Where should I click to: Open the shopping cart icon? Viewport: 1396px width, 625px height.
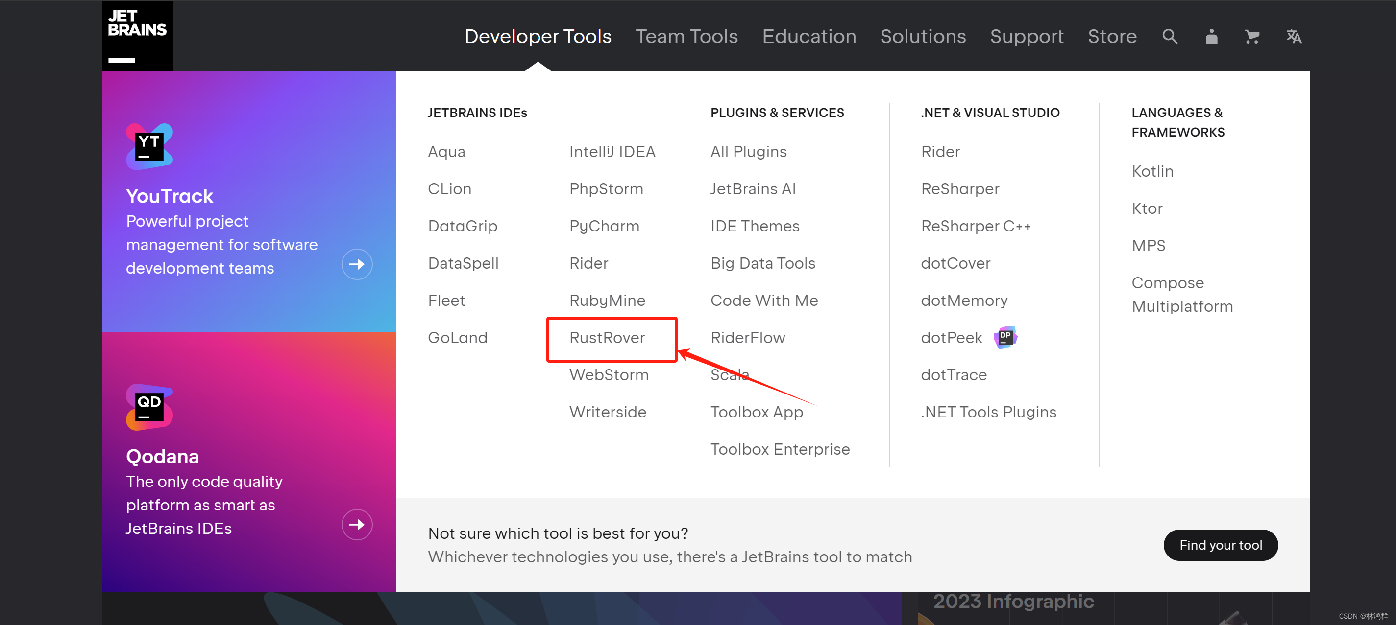click(x=1252, y=37)
